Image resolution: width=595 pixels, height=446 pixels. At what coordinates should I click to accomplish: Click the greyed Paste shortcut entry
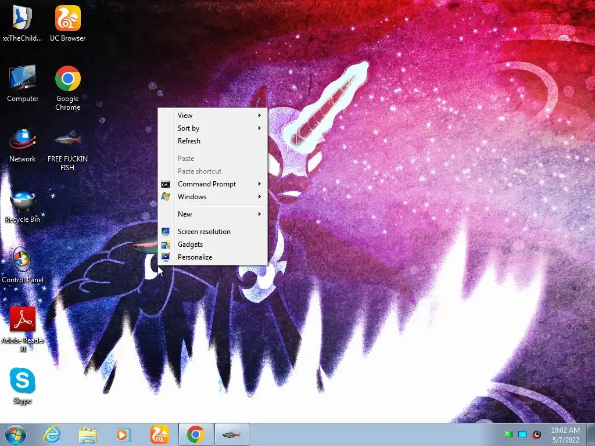tap(213, 171)
